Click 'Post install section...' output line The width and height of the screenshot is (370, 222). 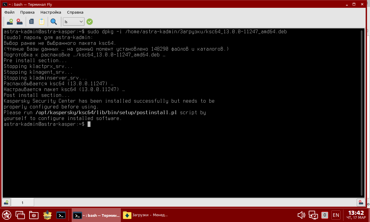point(37,95)
